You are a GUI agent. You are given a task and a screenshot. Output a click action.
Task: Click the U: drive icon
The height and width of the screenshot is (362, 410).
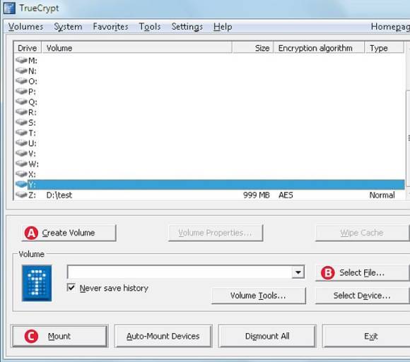point(21,143)
